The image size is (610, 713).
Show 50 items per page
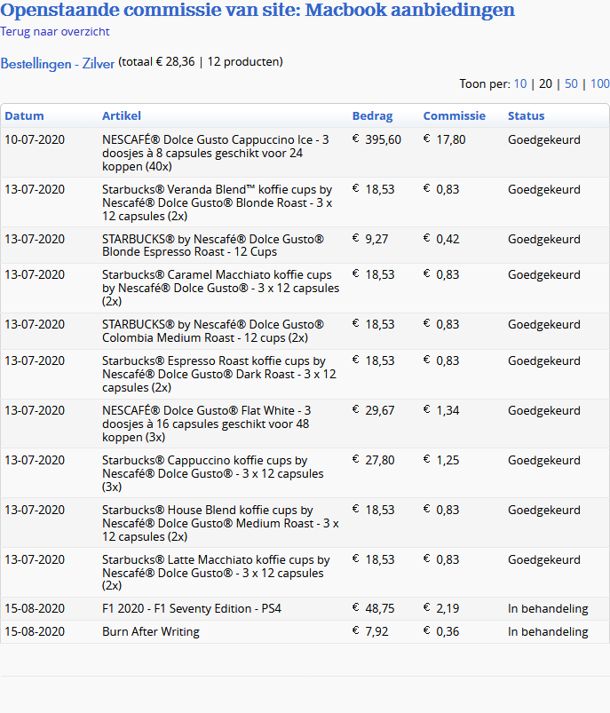571,84
